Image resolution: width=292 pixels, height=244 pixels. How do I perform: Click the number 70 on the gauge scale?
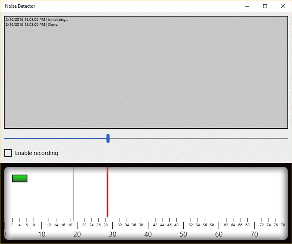click(254, 234)
